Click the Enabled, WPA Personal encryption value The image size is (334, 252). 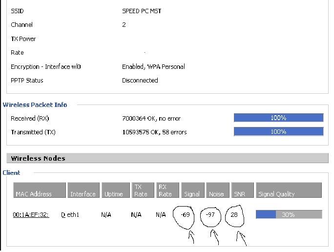(x=153, y=67)
